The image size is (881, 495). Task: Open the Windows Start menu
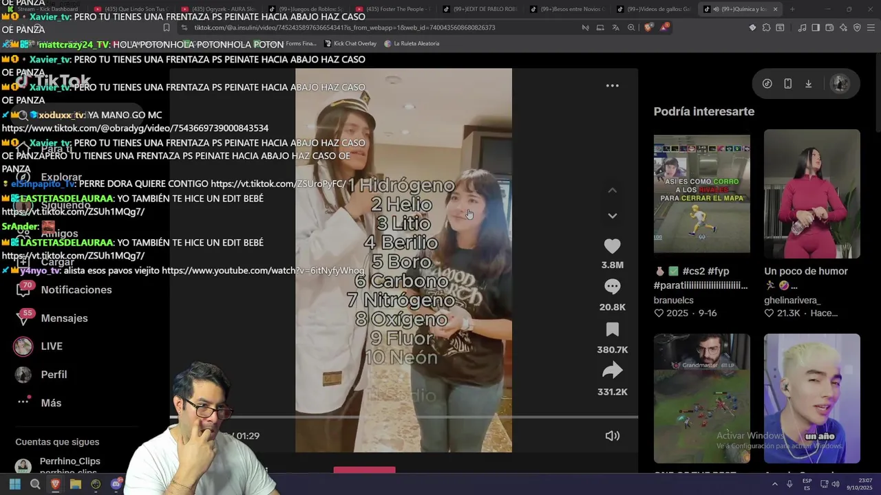point(14,485)
